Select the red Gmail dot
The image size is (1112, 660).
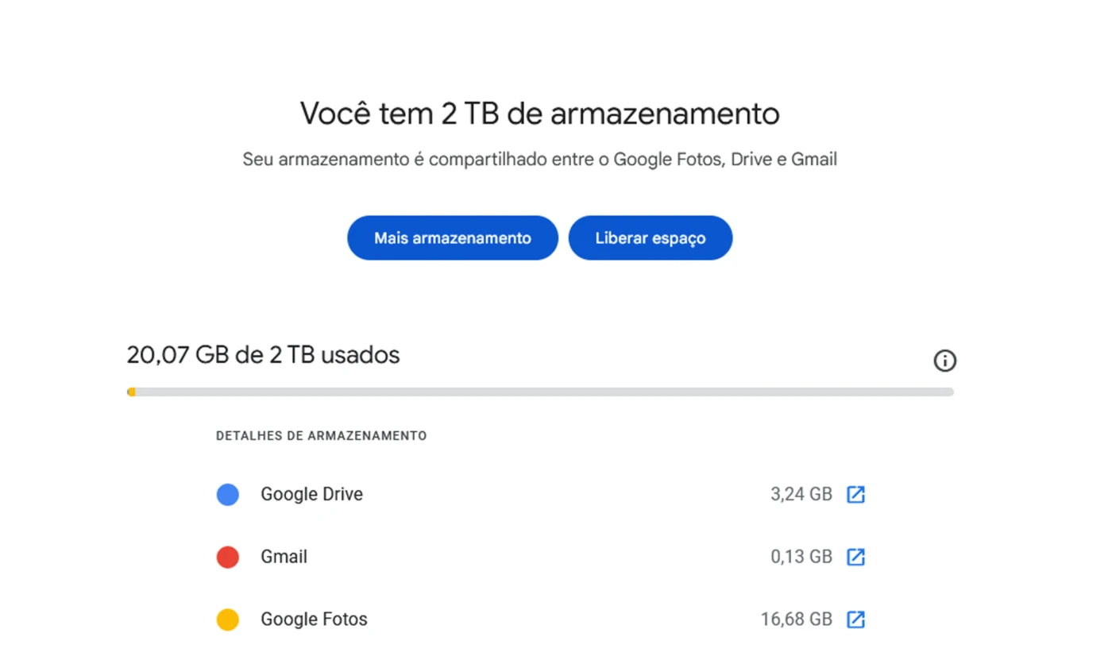228,557
